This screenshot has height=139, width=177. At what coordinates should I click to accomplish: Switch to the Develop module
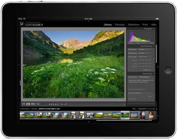(120, 25)
